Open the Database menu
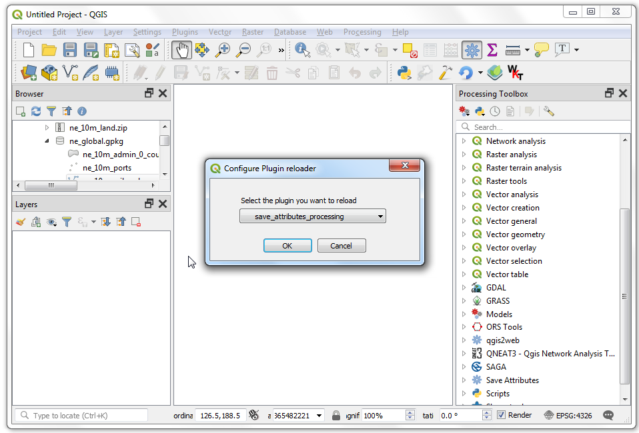 click(289, 32)
